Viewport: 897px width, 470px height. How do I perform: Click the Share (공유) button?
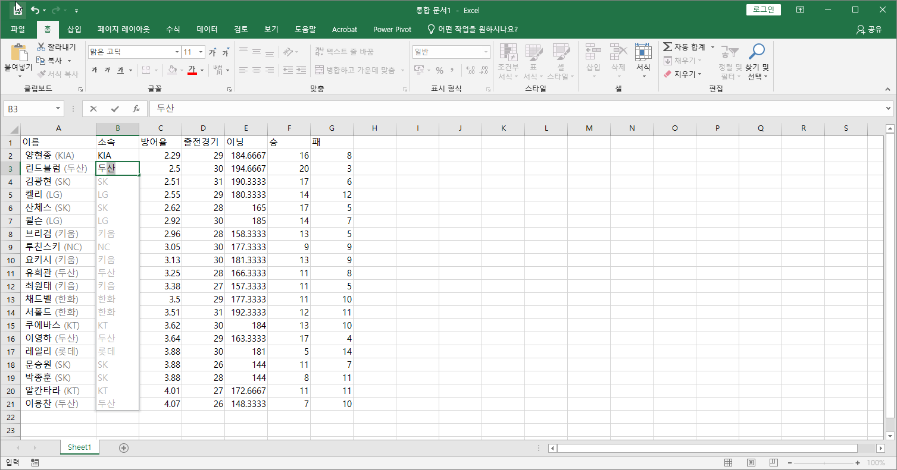(x=869, y=29)
